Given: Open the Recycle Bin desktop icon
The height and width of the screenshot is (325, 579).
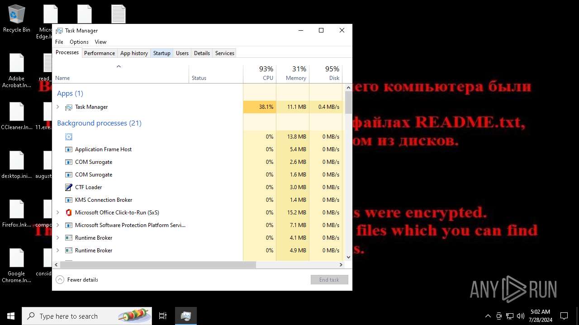Looking at the screenshot, I should click(x=17, y=14).
